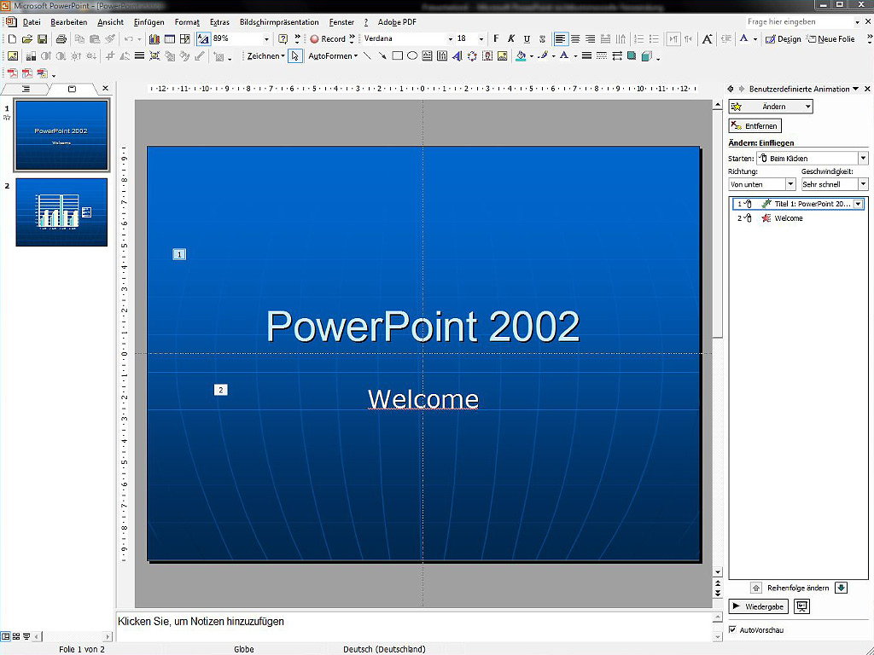The width and height of the screenshot is (874, 655).
Task: Toggle text shadow formatting
Action: pyautogui.click(x=542, y=39)
